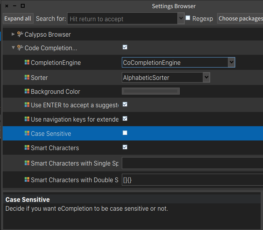The image size is (263, 230).
Task: Click the Code Completion wrench icon
Action: pos(20,48)
